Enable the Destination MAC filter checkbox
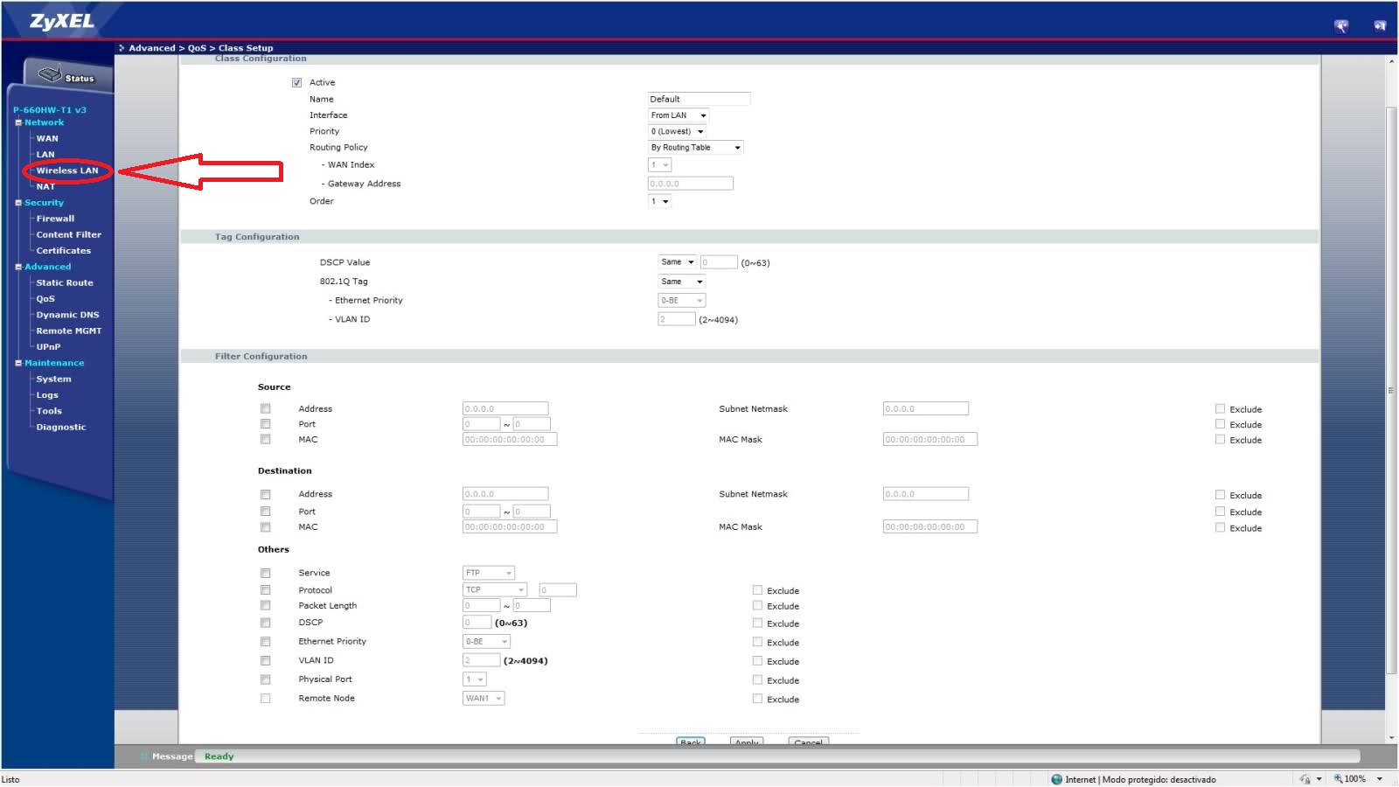The width and height of the screenshot is (1399, 787). coord(266,527)
